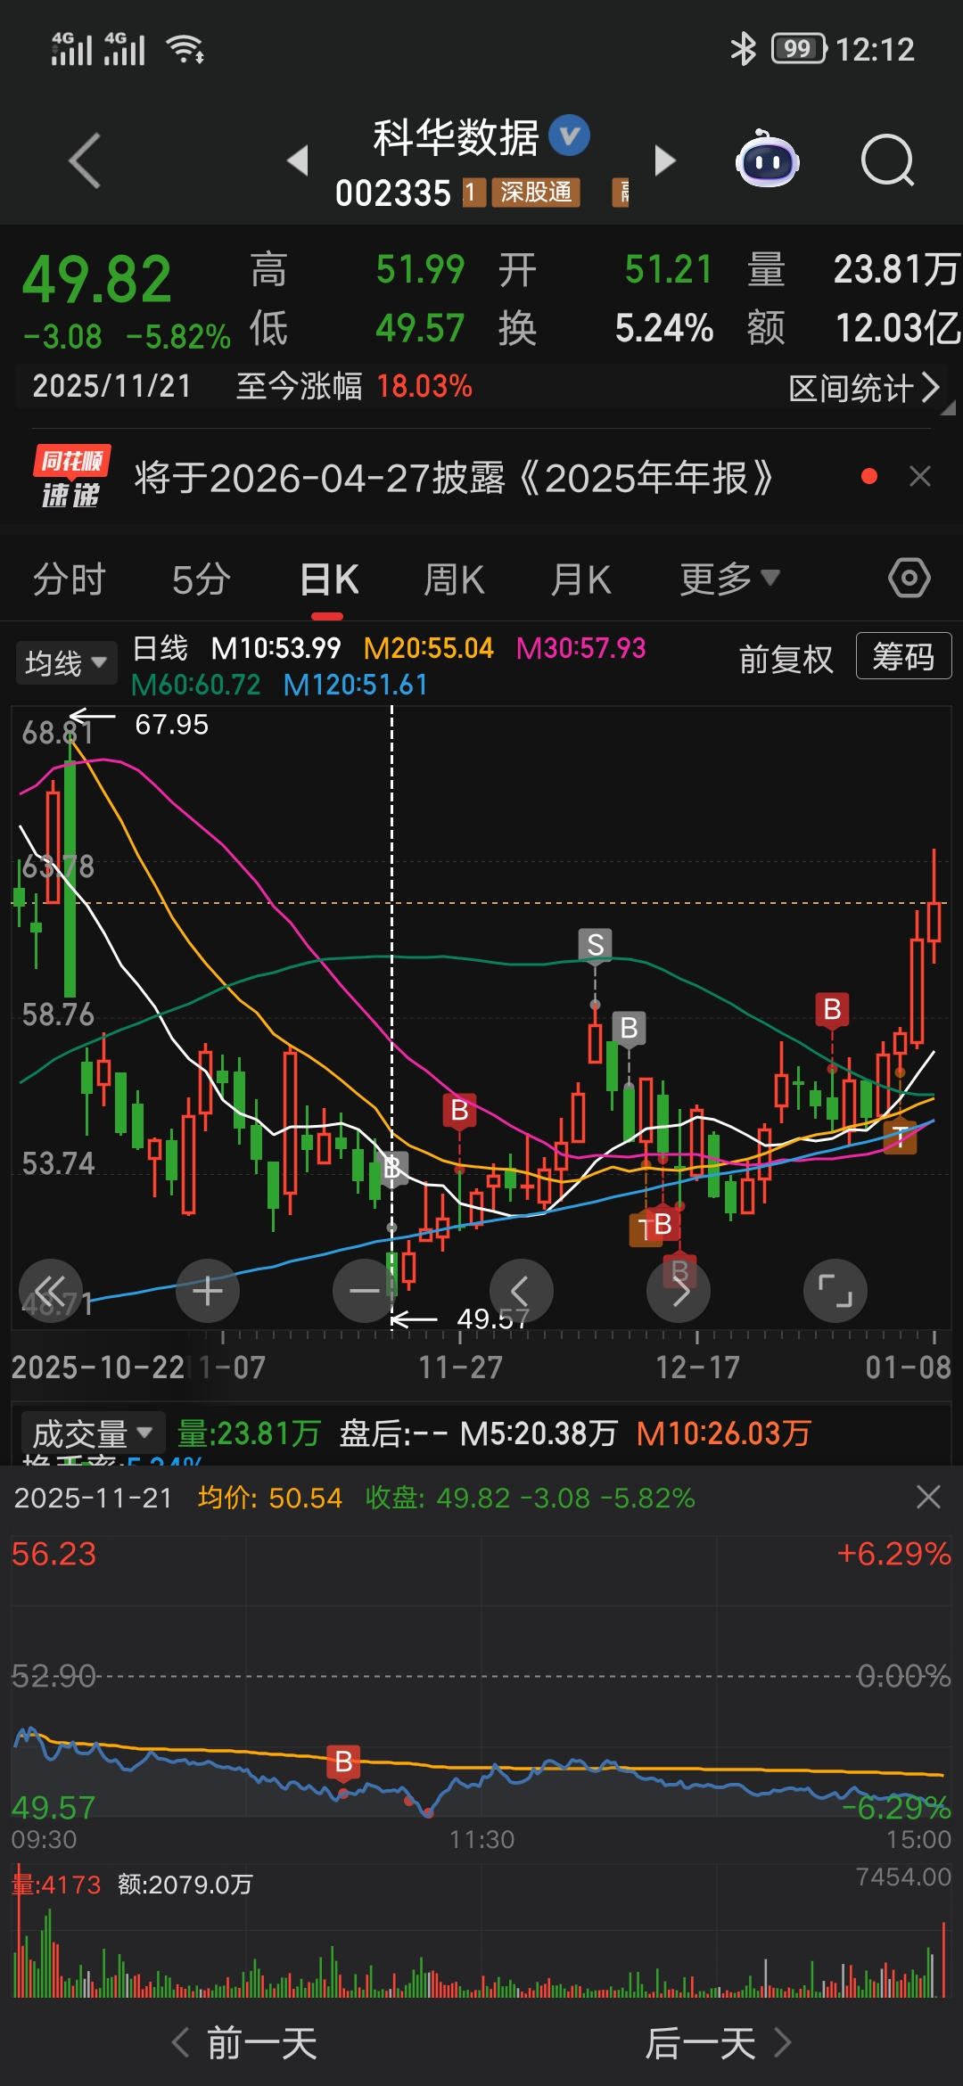This screenshot has width=963, height=2086.
Task: Go to next stock with right triangle
Action: (665, 160)
